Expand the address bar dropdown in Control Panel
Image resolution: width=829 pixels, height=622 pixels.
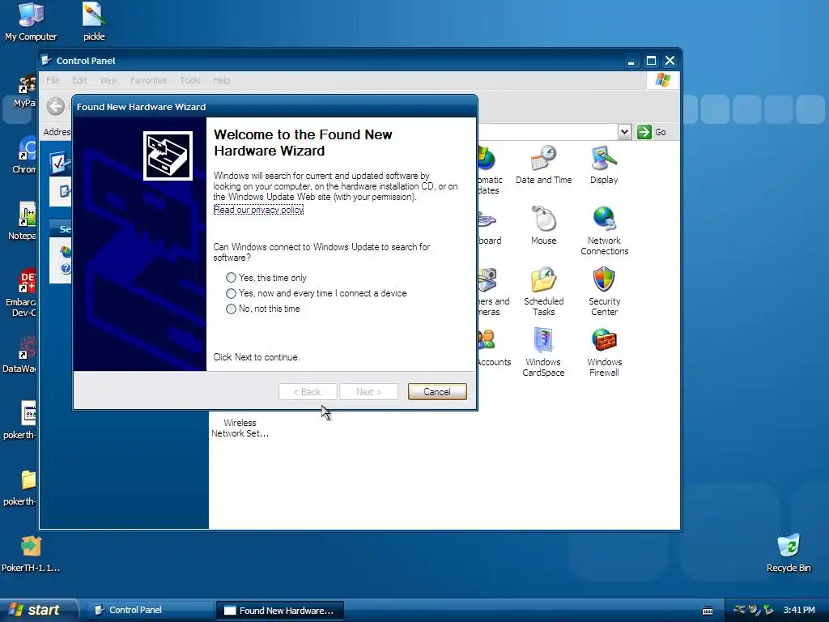[x=624, y=132]
